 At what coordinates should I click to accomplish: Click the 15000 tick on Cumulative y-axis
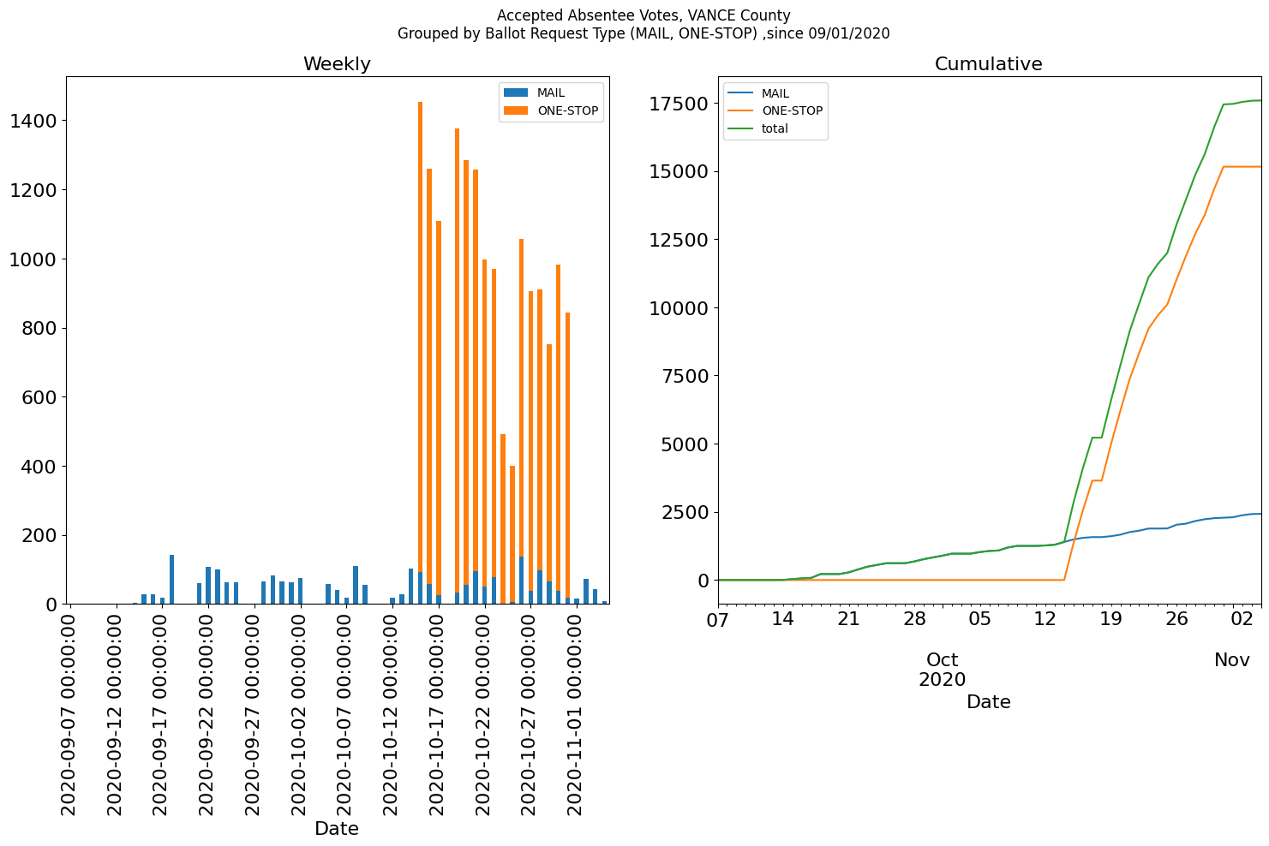pyautogui.click(x=679, y=171)
